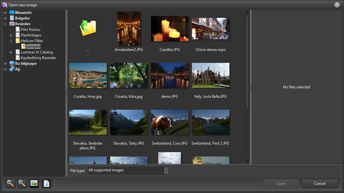Screen dimensions: 344x193
Task: Select the Amsterdam2.JPG thumbnail
Action: [x=129, y=29]
